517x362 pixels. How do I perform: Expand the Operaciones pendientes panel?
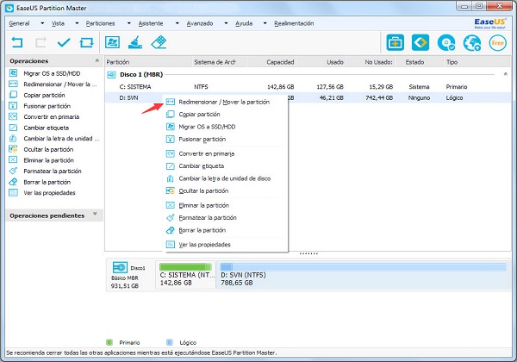coord(95,215)
